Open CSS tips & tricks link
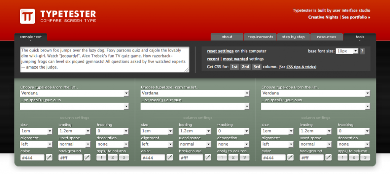Viewport: 390px width, 174px height. tap(301, 67)
